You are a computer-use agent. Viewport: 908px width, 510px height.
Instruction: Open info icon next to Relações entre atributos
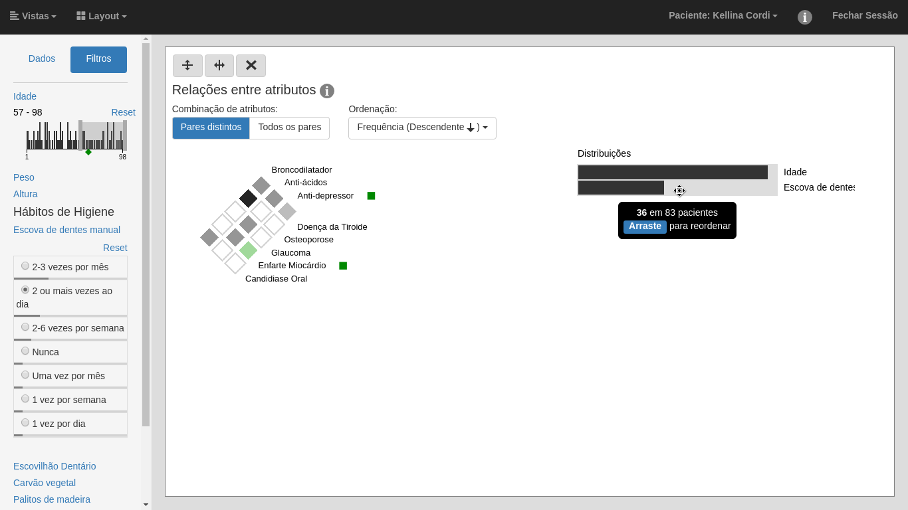[327, 91]
